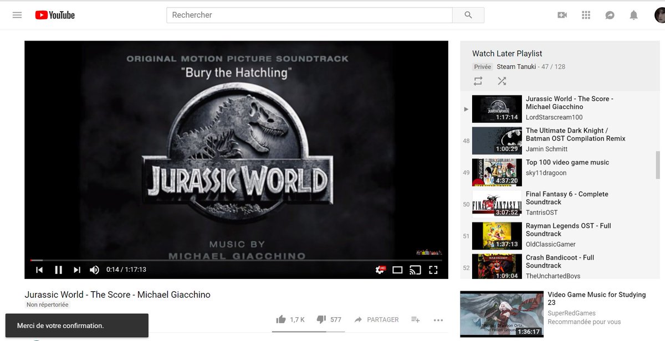Viewport: 665px width, 341px height.
Task: Click the Non répertoriée badge
Action: [x=48, y=305]
